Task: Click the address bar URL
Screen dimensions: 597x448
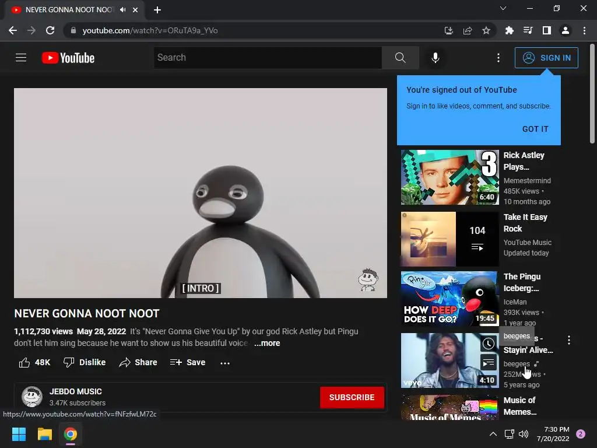Action: point(150,30)
